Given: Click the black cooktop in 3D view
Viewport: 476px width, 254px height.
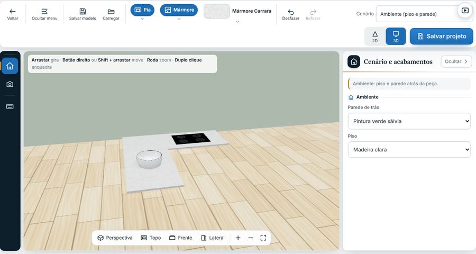Looking at the screenshot, I should pos(191,139).
